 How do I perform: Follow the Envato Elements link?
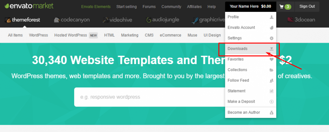[x=96, y=7]
